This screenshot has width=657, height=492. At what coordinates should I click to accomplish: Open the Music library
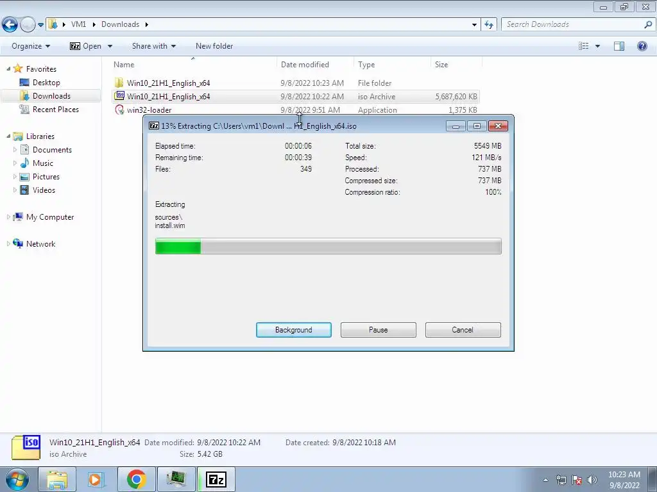[x=43, y=163]
